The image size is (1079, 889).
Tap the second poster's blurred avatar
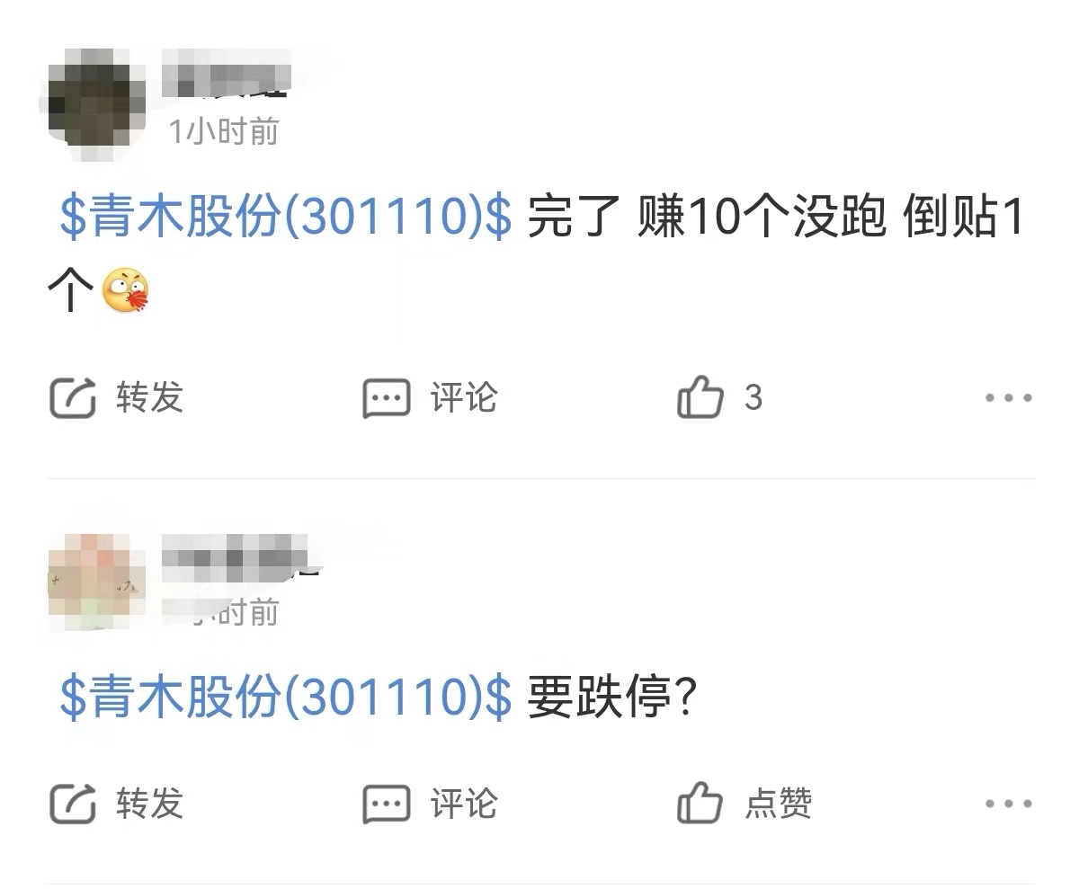(96, 582)
